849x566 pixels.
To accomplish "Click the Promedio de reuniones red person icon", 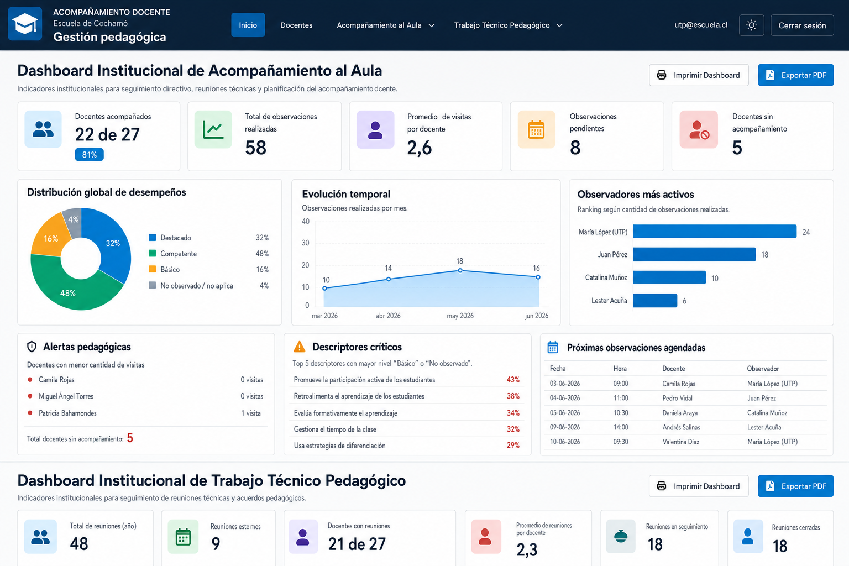I will click(486, 537).
